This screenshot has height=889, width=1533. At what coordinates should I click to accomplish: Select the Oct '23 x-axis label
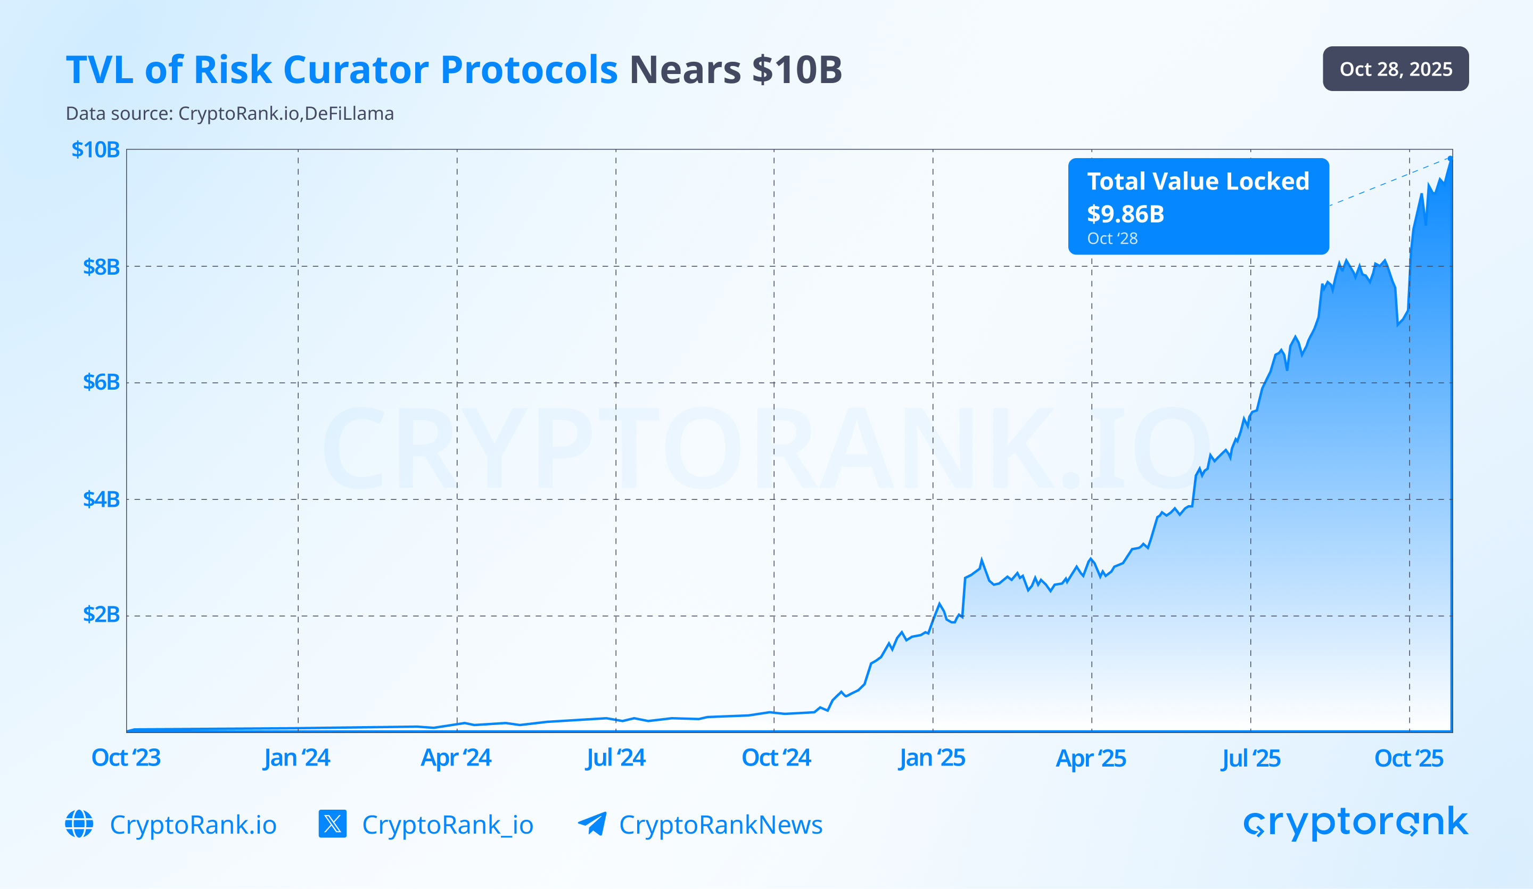click(125, 758)
